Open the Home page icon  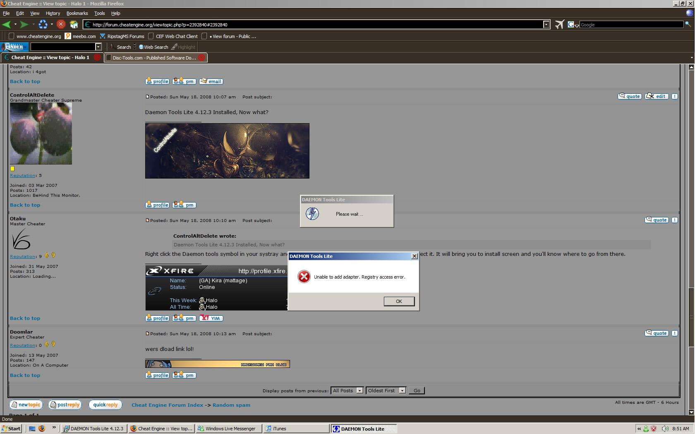click(74, 24)
